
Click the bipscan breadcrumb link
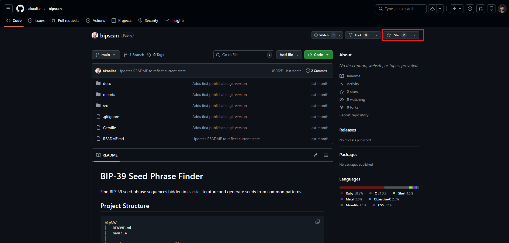pos(55,9)
